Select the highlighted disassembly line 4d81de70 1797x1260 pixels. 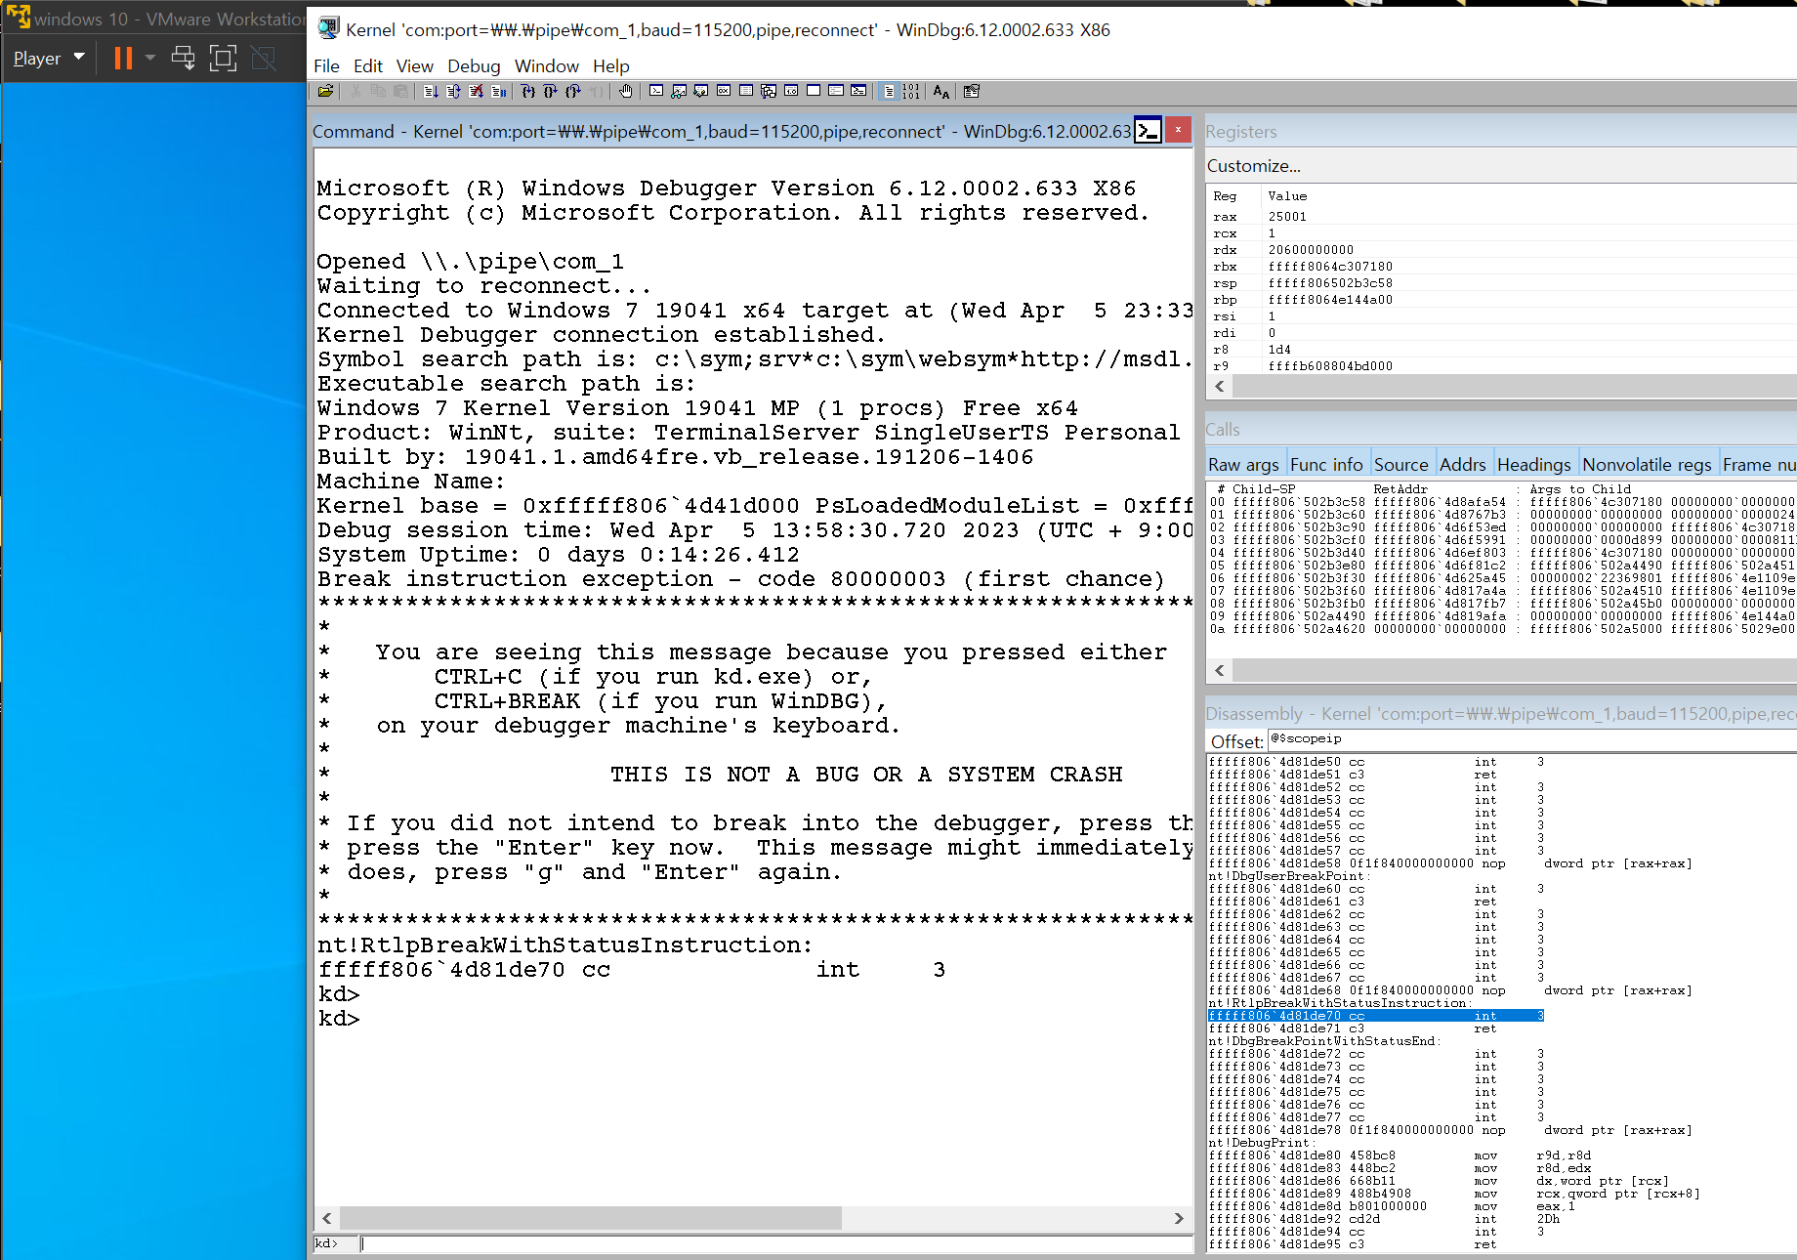click(x=1376, y=1016)
